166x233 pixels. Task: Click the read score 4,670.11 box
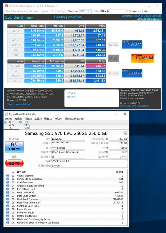pos(132,44)
